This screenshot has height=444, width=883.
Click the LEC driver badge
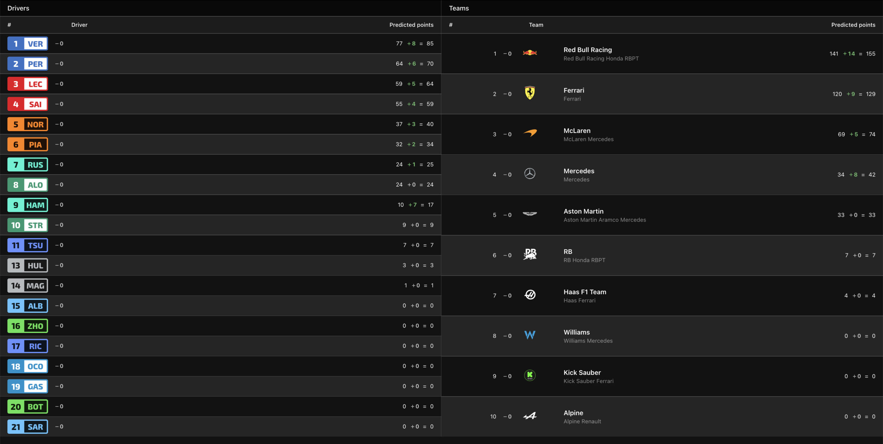click(28, 84)
